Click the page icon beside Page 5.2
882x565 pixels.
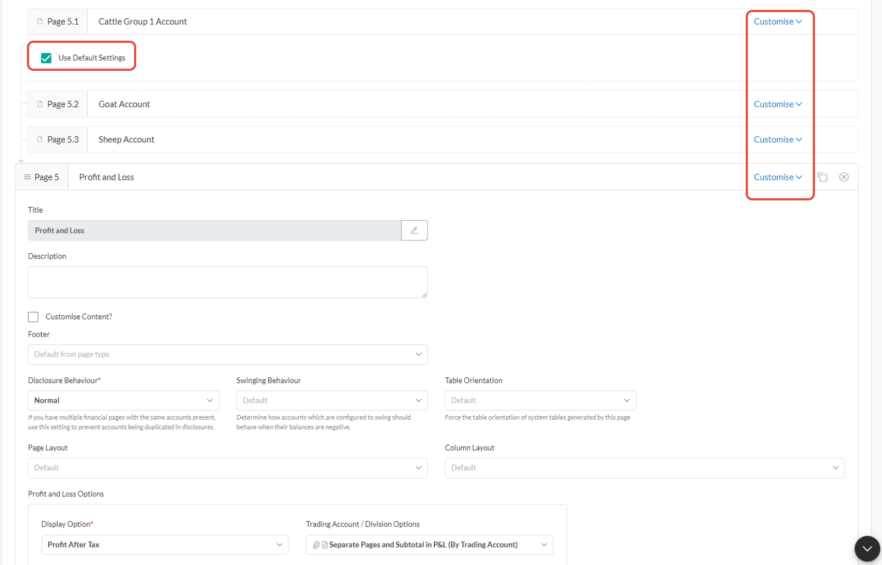40,104
